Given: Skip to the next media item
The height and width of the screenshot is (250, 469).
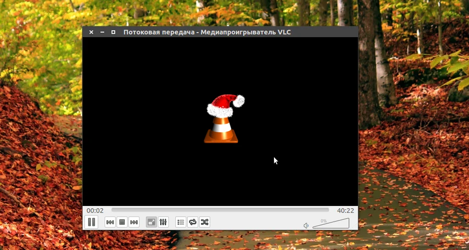Looking at the screenshot, I should [134, 222].
